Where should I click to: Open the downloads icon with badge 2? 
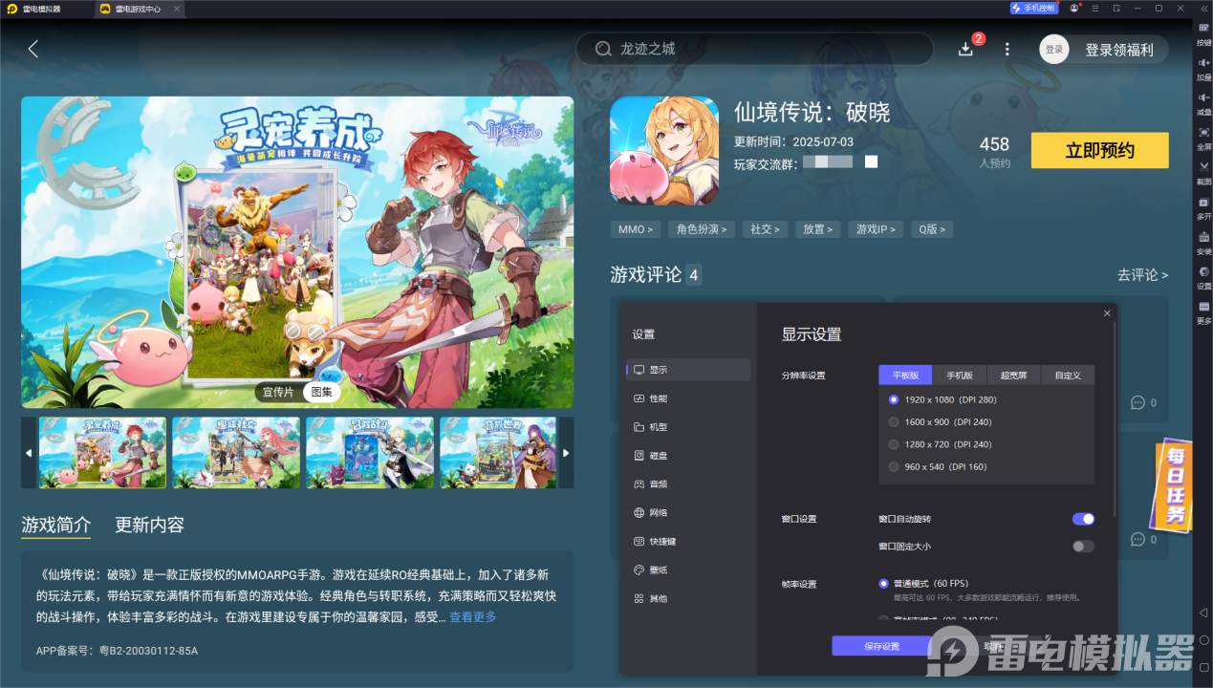coord(965,49)
